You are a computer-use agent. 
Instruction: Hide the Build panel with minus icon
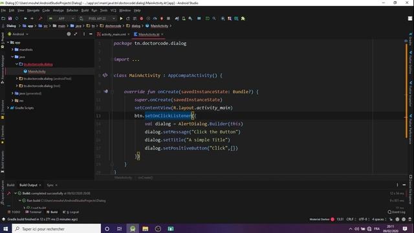[x=404, y=185]
